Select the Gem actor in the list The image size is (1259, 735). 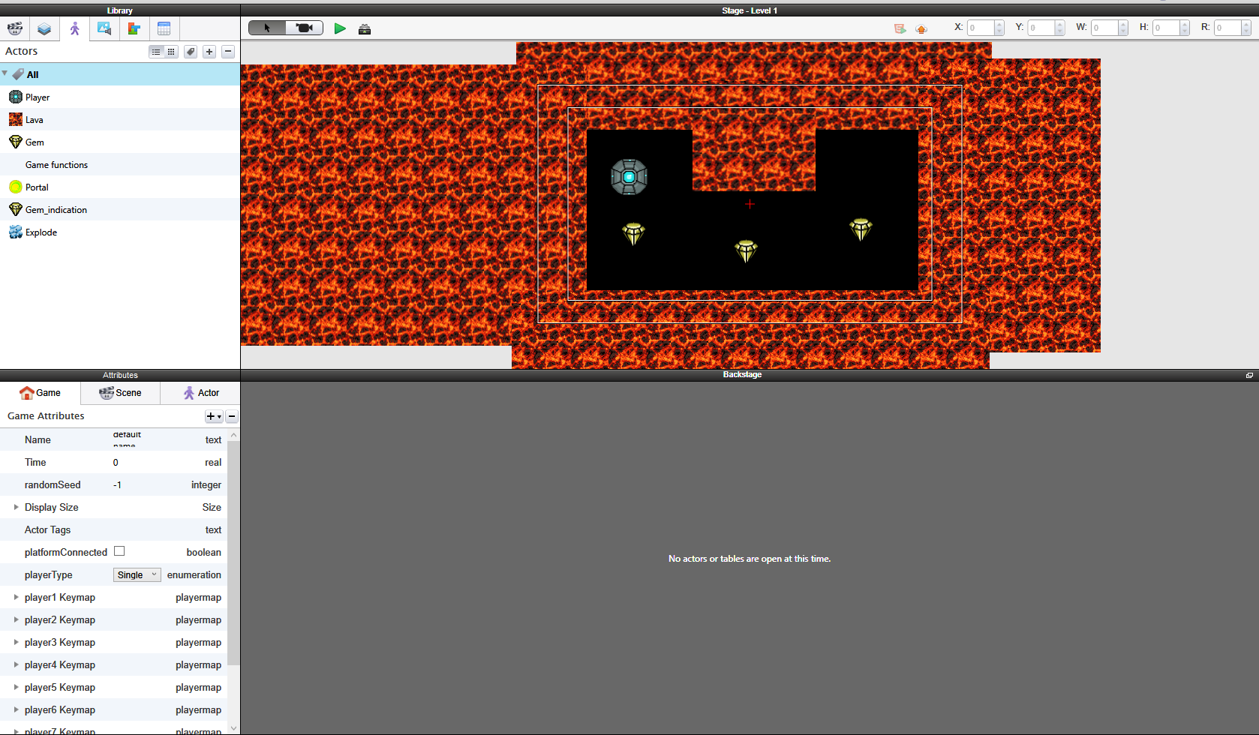35,142
